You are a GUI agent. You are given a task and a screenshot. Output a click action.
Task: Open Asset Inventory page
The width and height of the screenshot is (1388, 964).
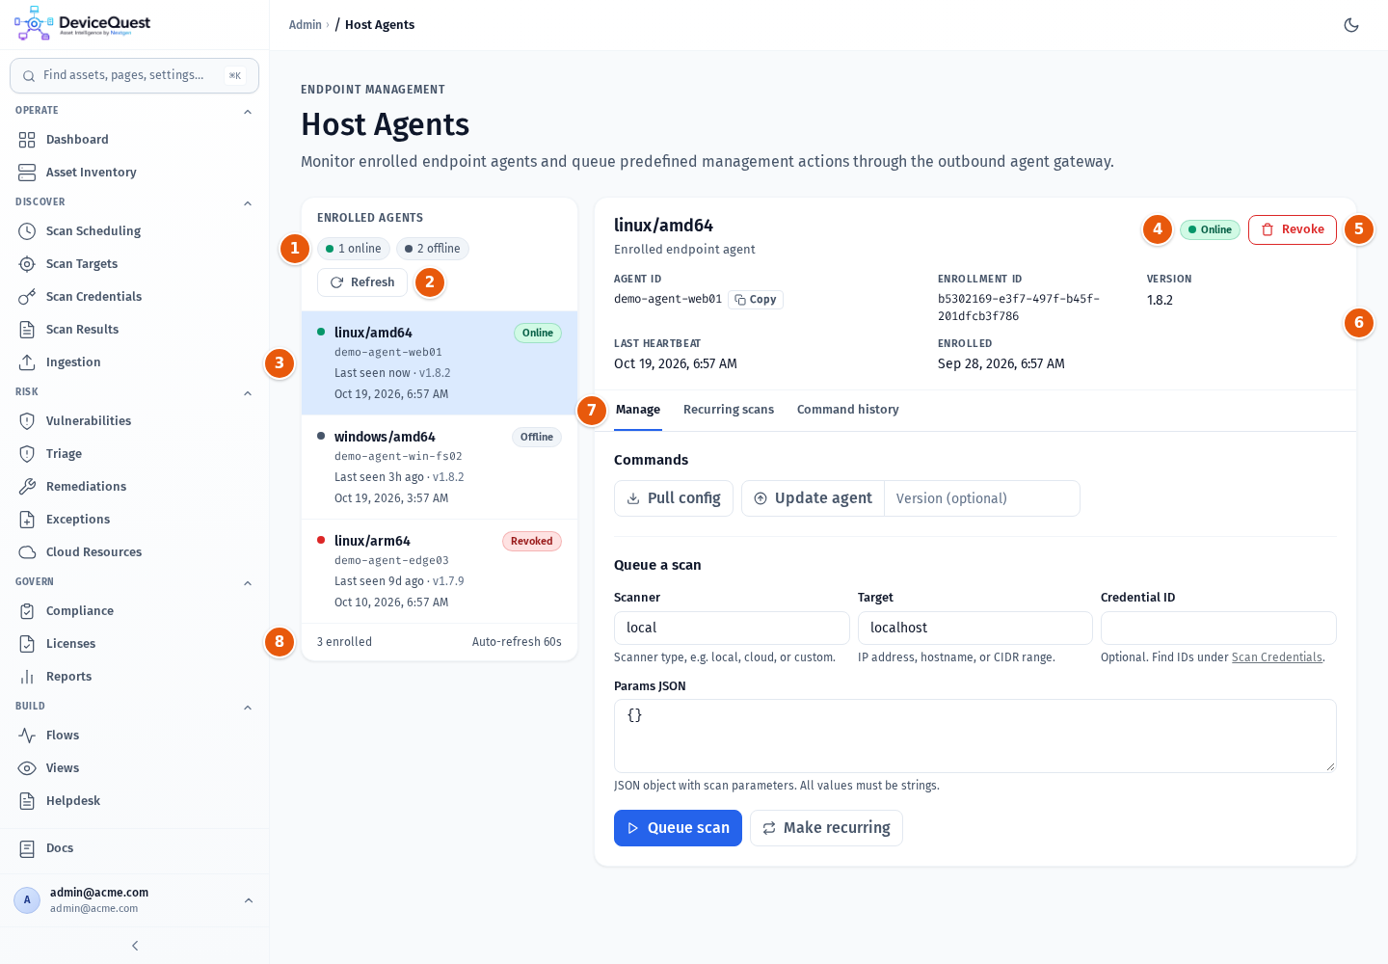point(134,173)
